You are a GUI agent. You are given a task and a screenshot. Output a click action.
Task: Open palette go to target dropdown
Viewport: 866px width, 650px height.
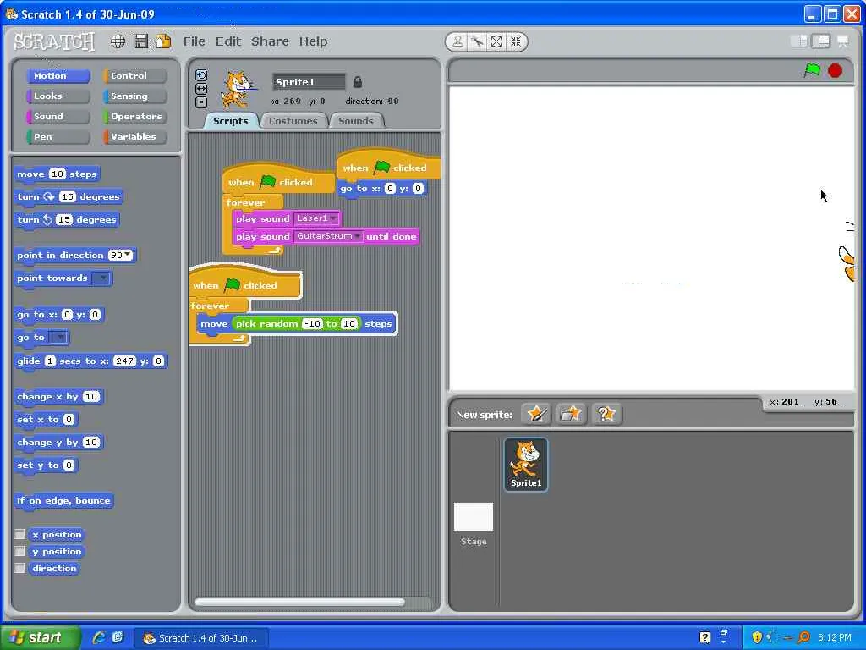(58, 337)
